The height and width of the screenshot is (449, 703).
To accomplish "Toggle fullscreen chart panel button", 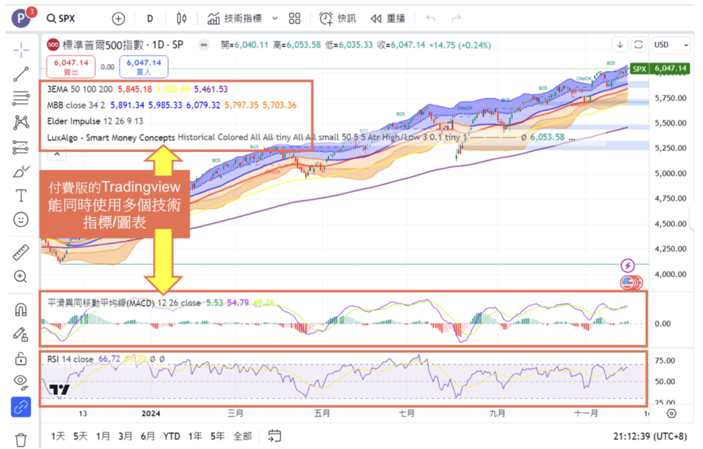I will coord(638,45).
